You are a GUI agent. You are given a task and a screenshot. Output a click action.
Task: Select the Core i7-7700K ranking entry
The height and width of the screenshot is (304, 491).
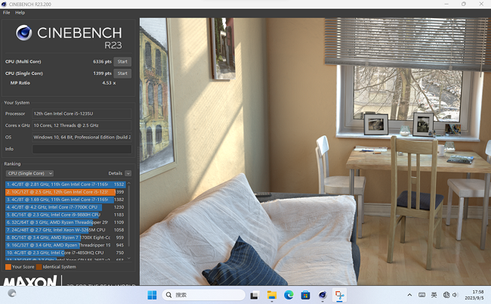(x=53, y=206)
